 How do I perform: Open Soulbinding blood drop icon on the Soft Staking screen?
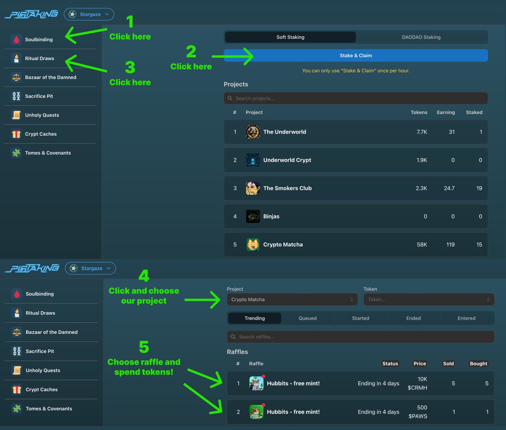pyautogui.click(x=16, y=40)
